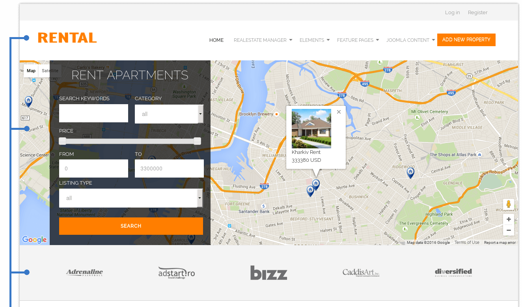Click the Add New Property button
The height and width of the screenshot is (307, 522).
coord(466,40)
